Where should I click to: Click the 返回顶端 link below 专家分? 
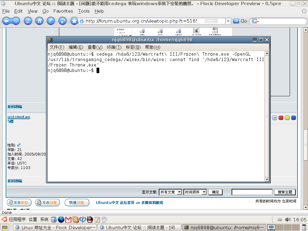click(x=15, y=181)
